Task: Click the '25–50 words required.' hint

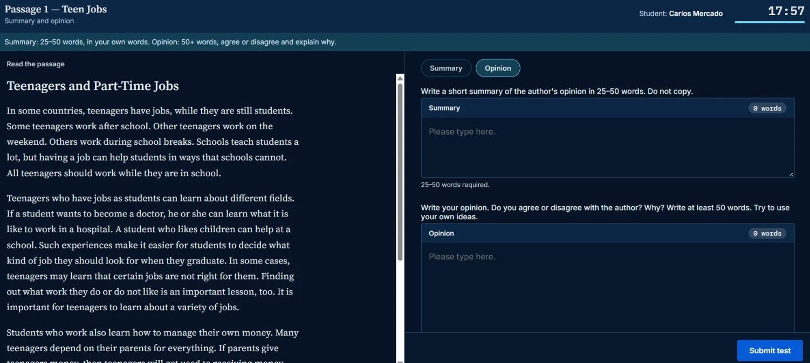Action: click(x=455, y=185)
